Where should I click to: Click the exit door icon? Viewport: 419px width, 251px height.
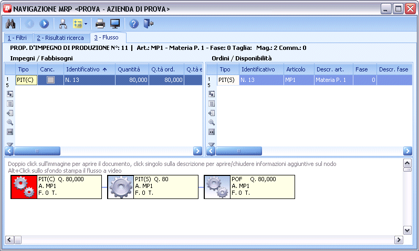tap(149, 24)
